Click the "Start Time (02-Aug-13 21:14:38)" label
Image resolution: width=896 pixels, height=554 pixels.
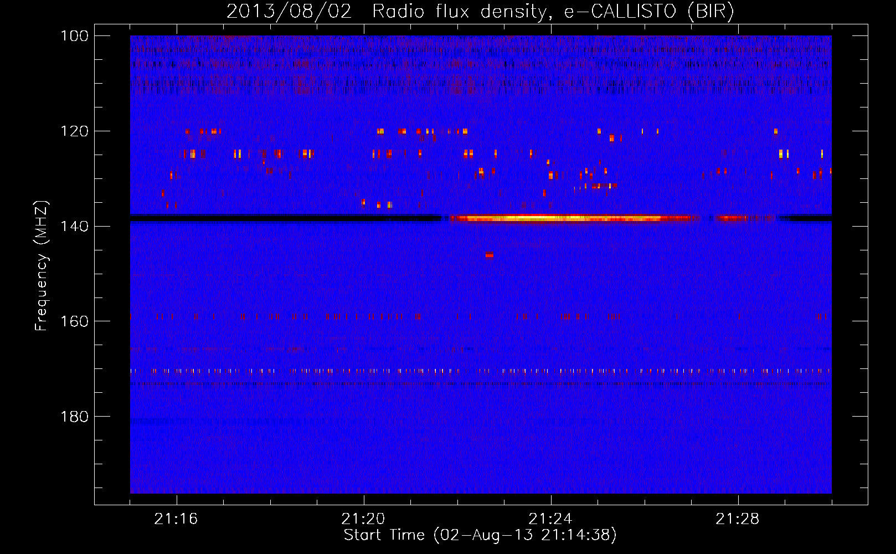click(480, 535)
